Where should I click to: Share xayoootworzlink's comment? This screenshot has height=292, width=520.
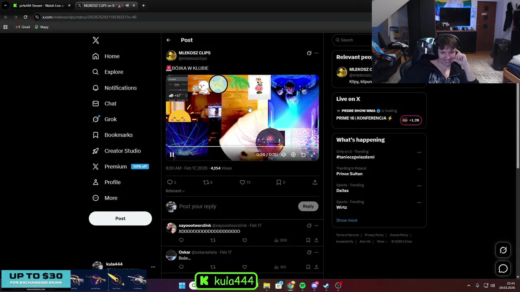(316, 240)
